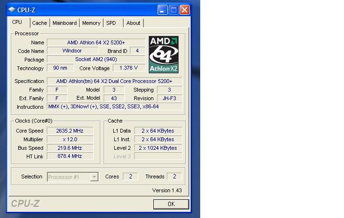Click the Core Speed value 2635.2 MHz

tap(70, 131)
